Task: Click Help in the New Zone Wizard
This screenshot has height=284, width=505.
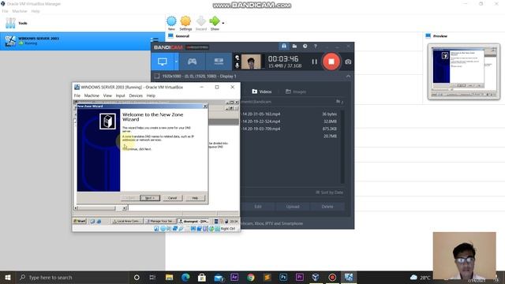Action: [x=195, y=198]
